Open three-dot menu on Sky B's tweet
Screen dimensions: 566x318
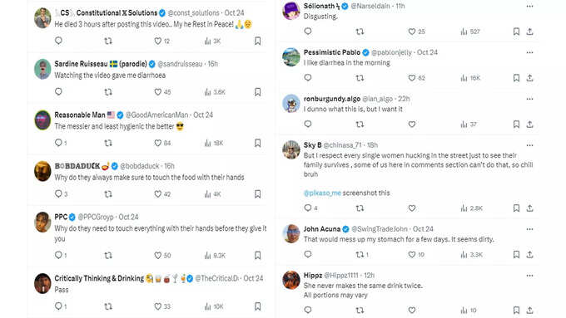pyautogui.click(x=529, y=145)
